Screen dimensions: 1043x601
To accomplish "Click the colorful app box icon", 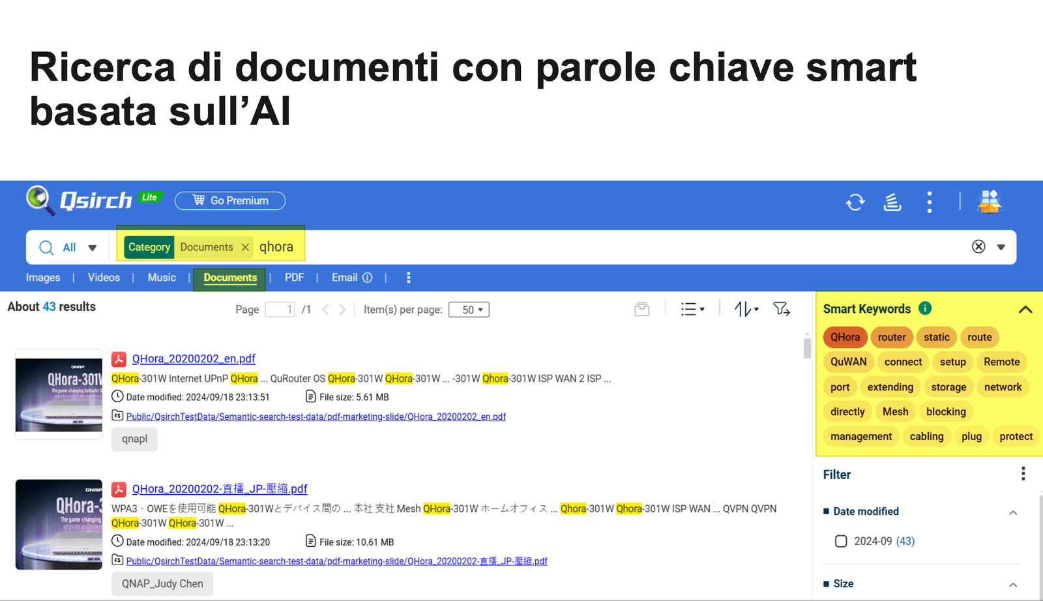I will pyautogui.click(x=989, y=201).
